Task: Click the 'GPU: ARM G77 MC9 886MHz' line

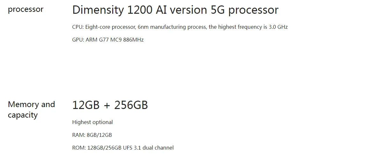Action: tap(108, 40)
